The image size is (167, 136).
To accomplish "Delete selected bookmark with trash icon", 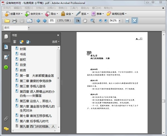I will point(15,42).
